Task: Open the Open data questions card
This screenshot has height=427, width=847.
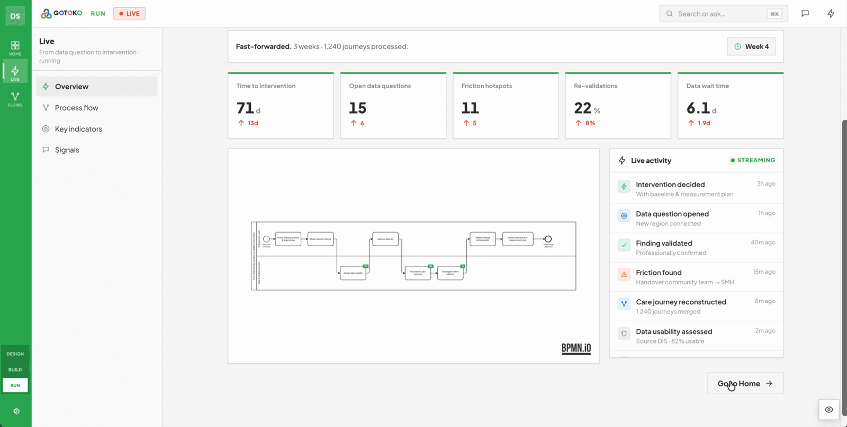Action: point(393,106)
